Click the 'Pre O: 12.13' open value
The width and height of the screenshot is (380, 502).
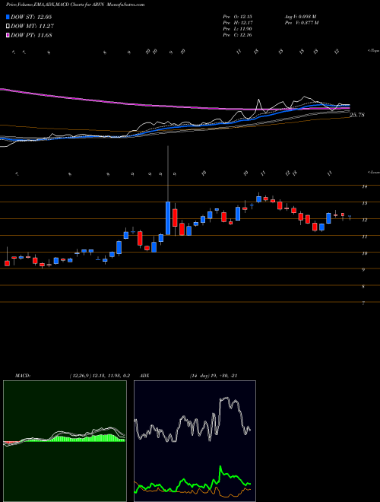237,17
